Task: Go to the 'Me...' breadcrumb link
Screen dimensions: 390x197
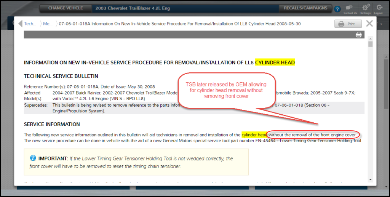Action: tap(48, 24)
